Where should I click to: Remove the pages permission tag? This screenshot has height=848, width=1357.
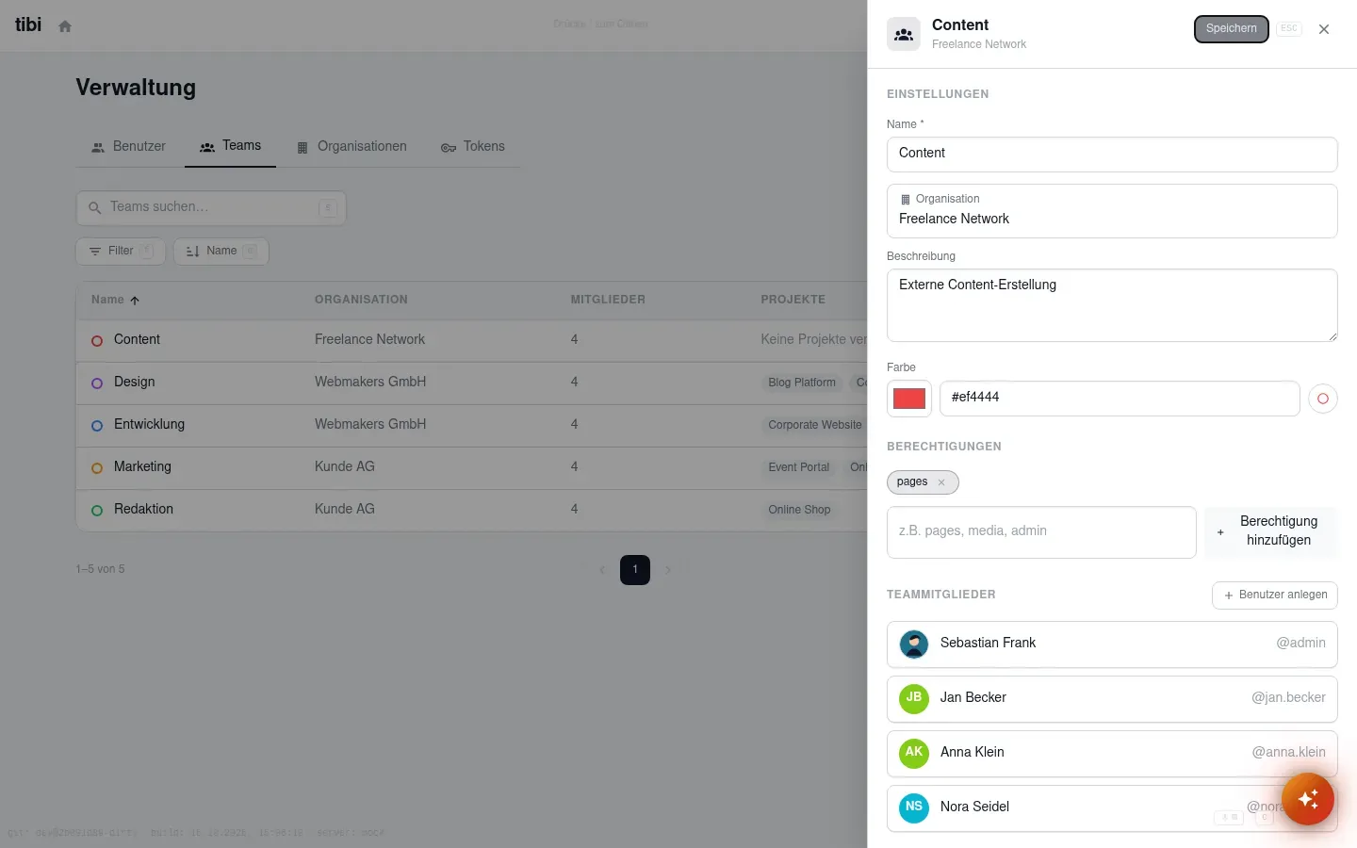941,482
